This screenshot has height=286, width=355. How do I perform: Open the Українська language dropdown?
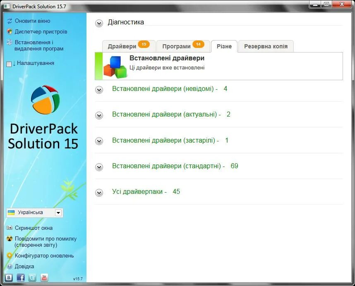[x=58, y=213]
